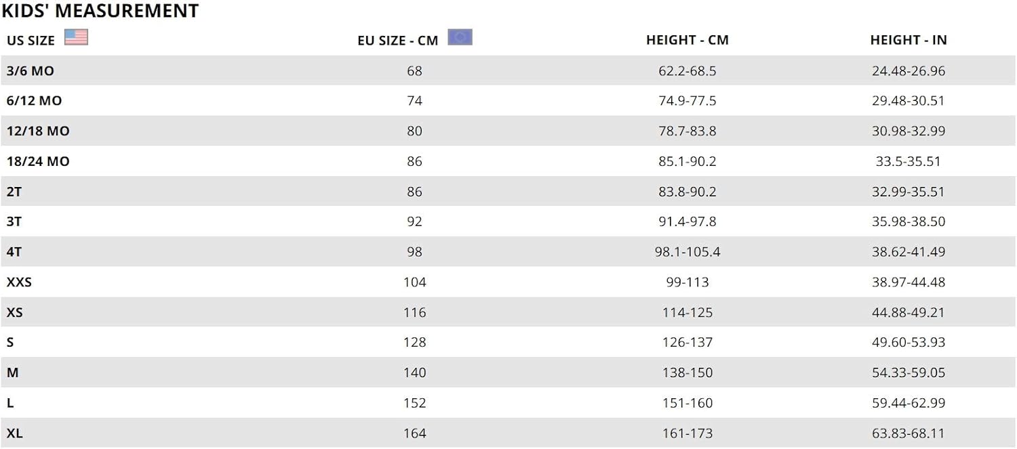Select the 12/18 MO size label
1017x449 pixels.
click(x=38, y=131)
